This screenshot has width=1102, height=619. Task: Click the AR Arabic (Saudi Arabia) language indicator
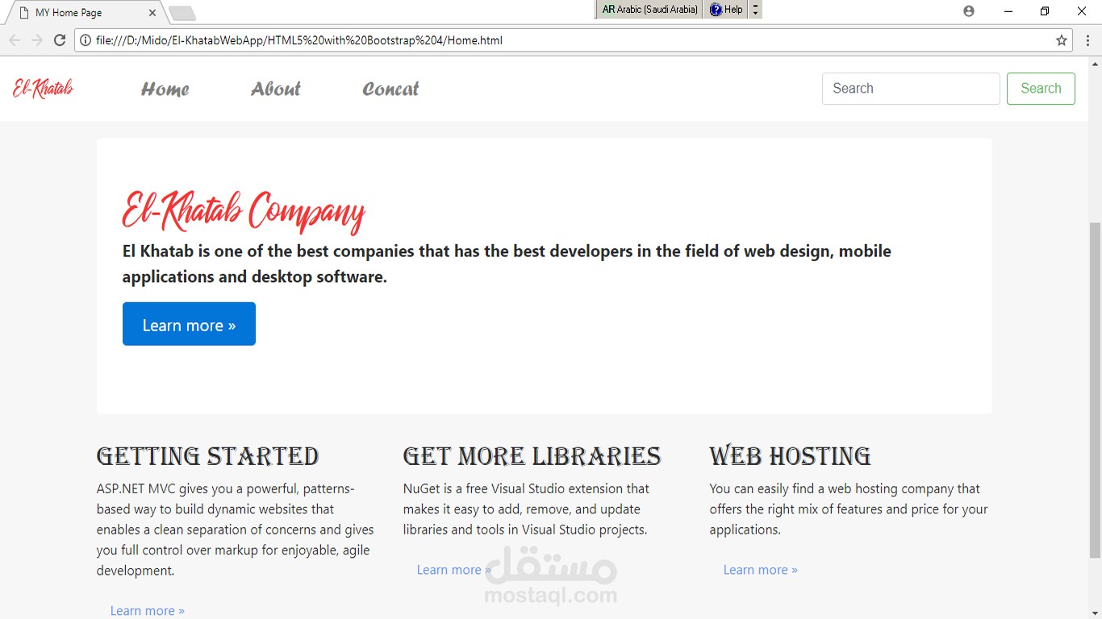(650, 10)
